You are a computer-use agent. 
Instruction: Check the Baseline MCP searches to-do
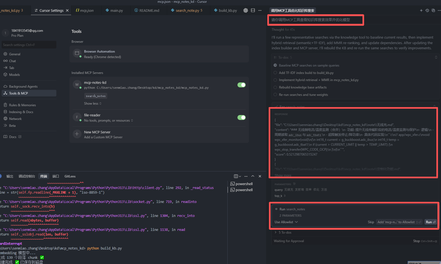(275, 65)
